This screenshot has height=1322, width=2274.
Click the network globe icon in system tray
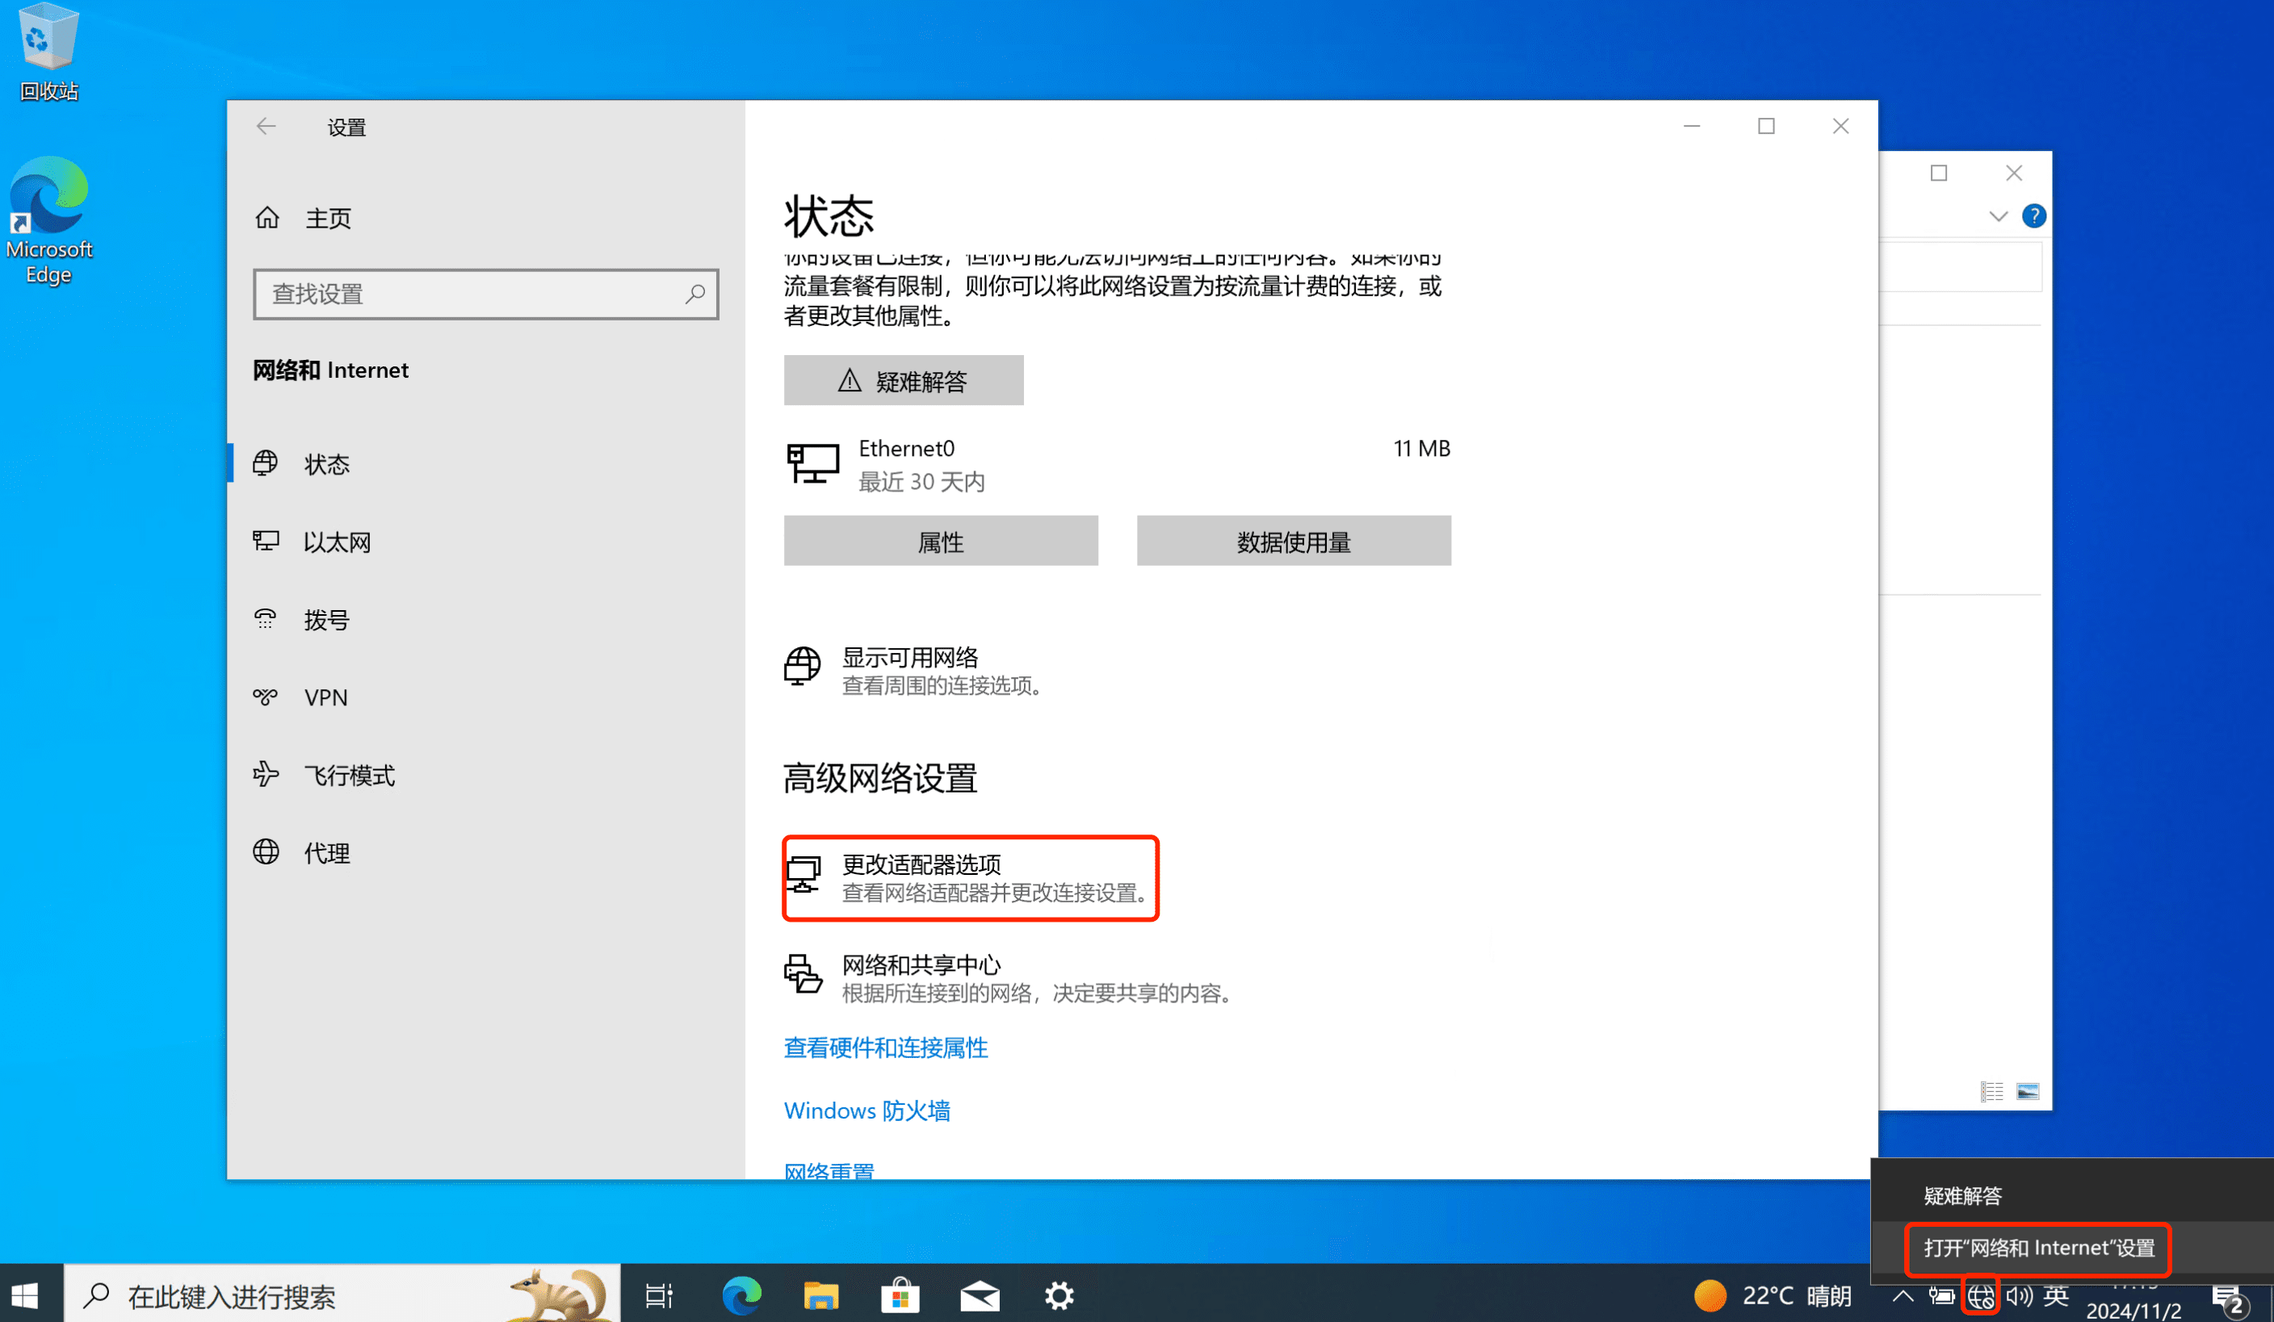1982,1296
